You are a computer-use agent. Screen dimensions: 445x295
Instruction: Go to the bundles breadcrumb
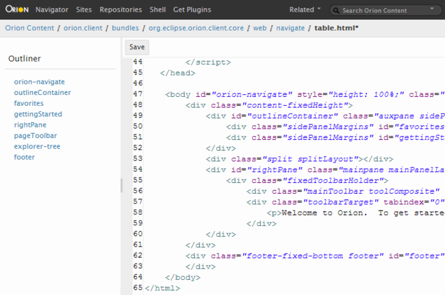125,28
